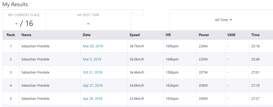Open the Apr 29, 2018 activity link

tap(93, 99)
